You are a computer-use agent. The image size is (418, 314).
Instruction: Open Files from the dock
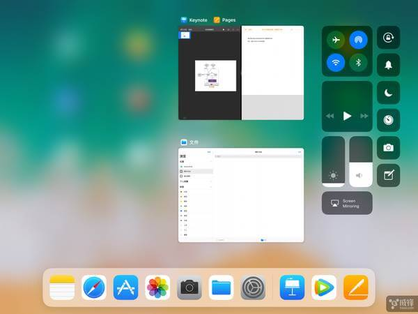pyautogui.click(x=221, y=287)
